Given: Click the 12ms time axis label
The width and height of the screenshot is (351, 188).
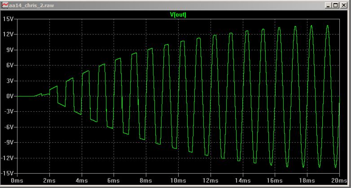Looking at the screenshot, I should pos(211,180).
